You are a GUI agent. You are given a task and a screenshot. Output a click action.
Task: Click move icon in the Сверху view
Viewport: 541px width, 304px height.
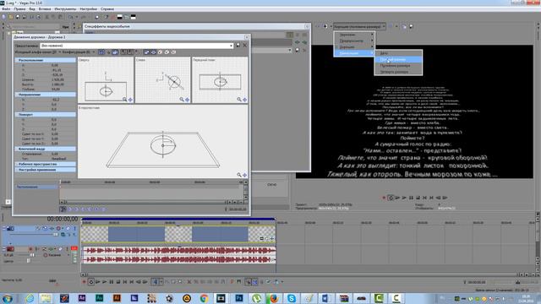[x=130, y=100]
